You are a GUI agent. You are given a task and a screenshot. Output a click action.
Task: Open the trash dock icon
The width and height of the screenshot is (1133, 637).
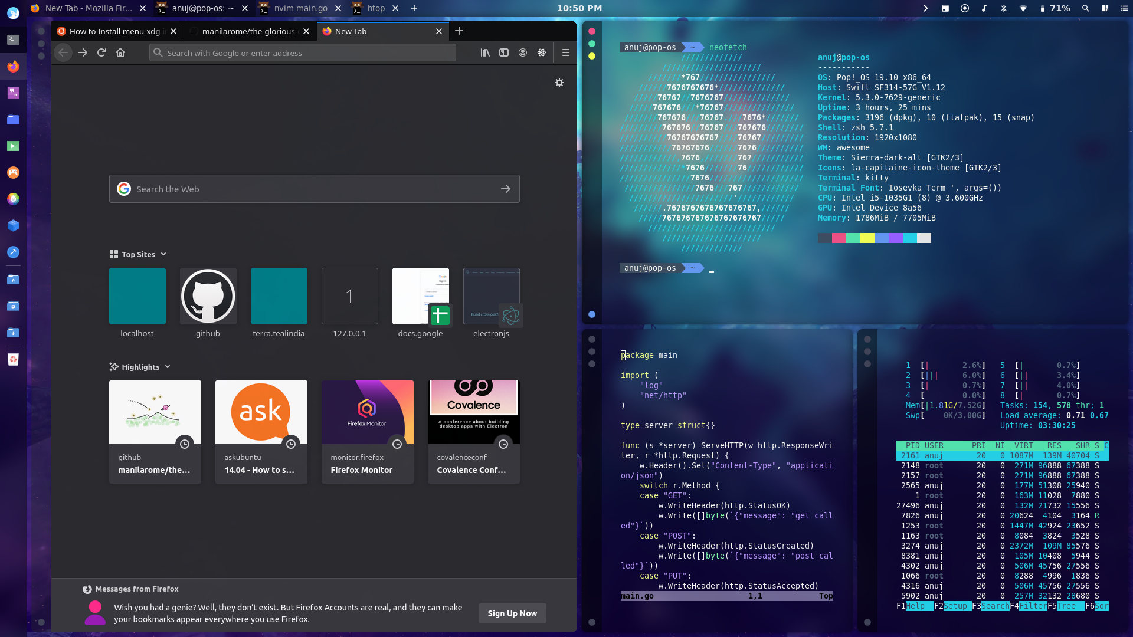(x=13, y=359)
